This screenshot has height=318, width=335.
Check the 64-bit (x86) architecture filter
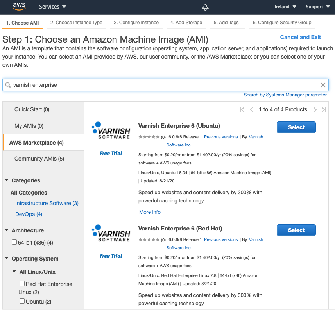[14, 242]
